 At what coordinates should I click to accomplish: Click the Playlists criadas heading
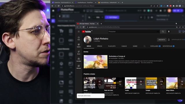pyautogui.click(x=89, y=74)
